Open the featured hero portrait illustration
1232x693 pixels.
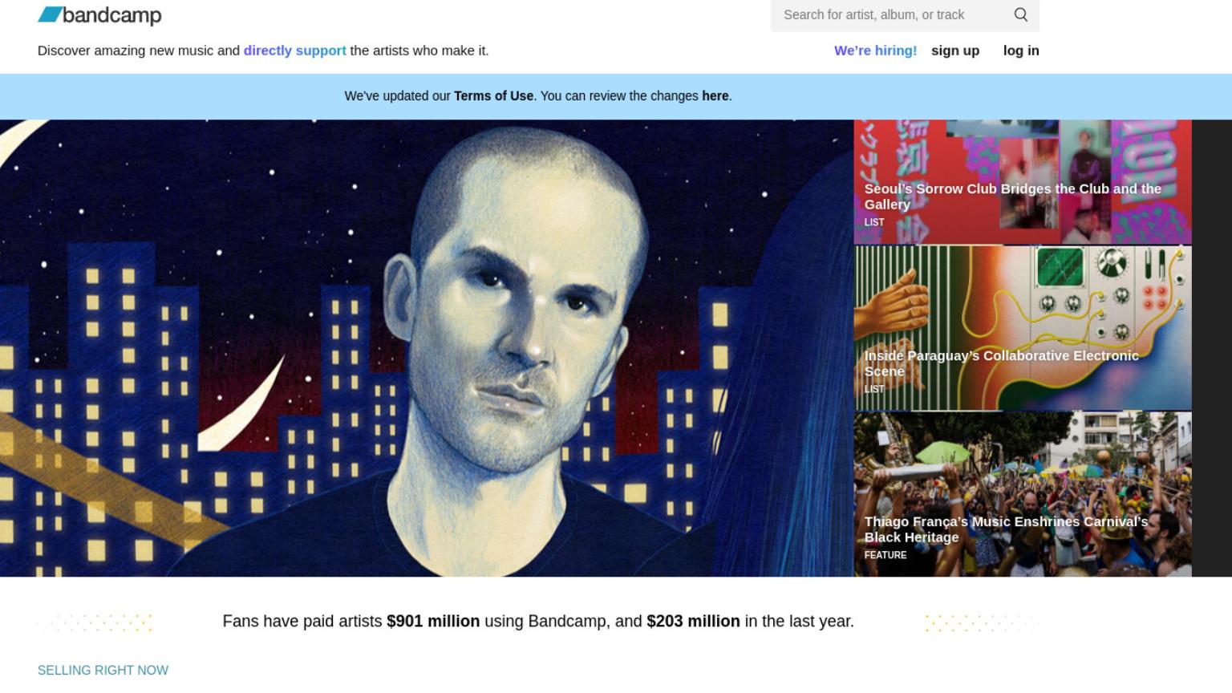pyautogui.click(x=427, y=348)
